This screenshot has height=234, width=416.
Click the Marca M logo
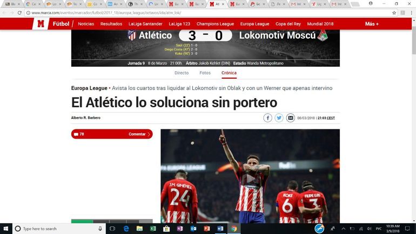41,24
